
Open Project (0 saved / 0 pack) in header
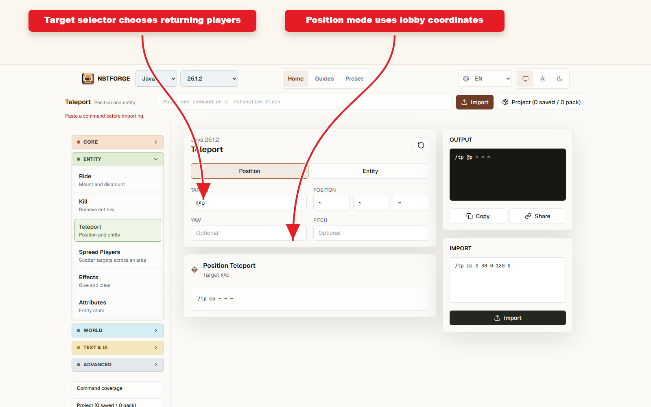[541, 102]
